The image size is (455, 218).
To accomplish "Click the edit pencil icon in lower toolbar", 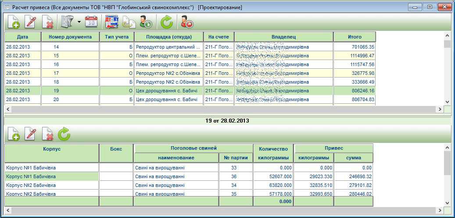I will pyautogui.click(x=30, y=134).
